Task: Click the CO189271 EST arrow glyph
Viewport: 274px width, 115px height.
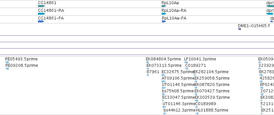Action: coord(186,69)
